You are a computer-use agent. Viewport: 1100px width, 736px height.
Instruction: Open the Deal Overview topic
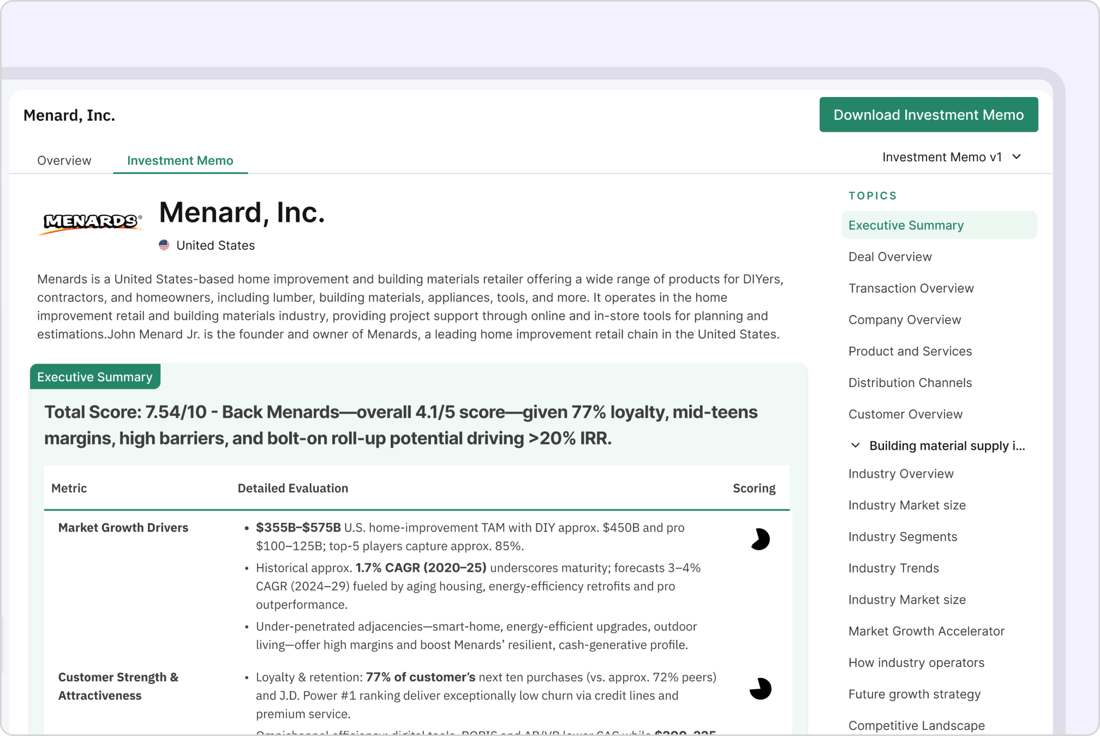coord(890,257)
